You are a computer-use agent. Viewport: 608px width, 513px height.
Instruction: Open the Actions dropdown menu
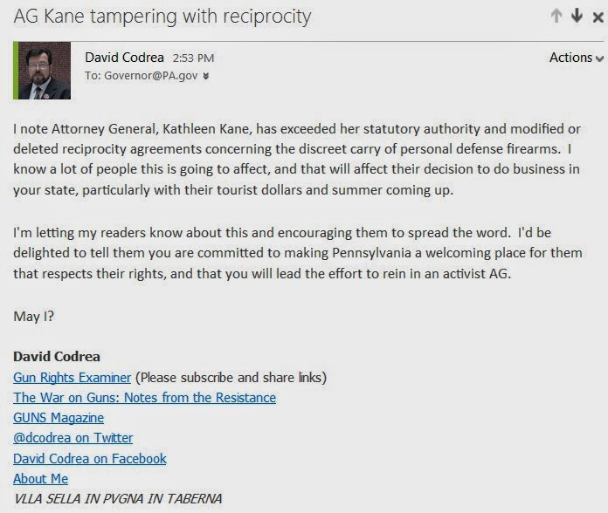pos(576,58)
